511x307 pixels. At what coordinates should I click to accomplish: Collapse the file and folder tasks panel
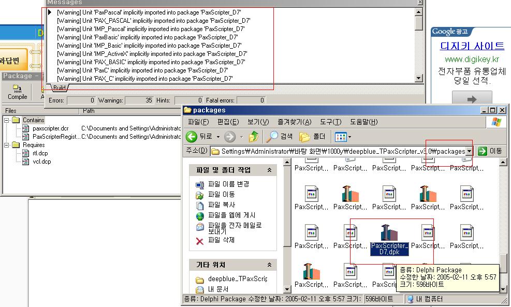[x=269, y=170]
